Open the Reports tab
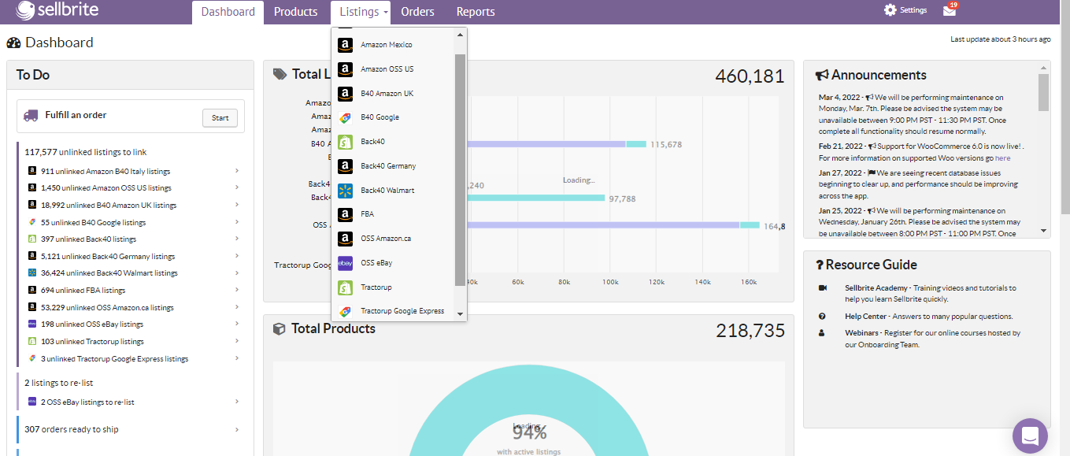1070x456 pixels. click(476, 12)
